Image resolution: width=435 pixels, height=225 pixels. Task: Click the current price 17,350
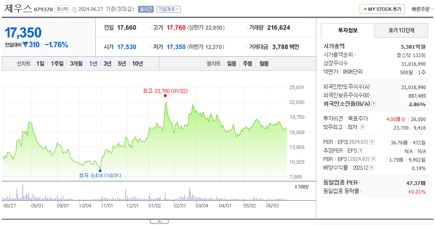point(23,33)
